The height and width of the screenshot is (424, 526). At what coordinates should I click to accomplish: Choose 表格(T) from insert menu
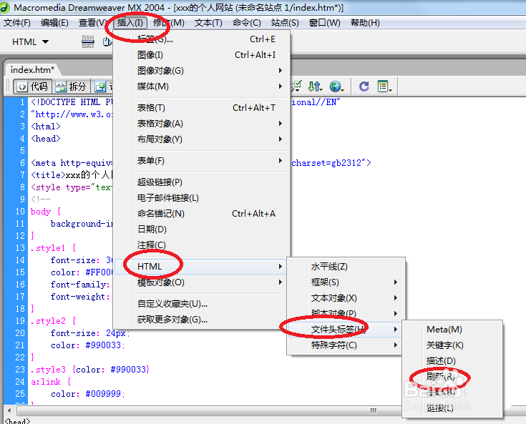coord(203,107)
